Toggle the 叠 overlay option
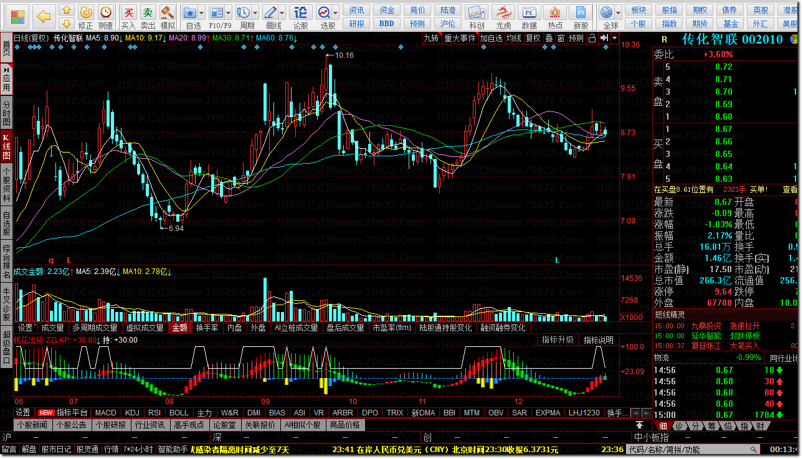 click(549, 38)
